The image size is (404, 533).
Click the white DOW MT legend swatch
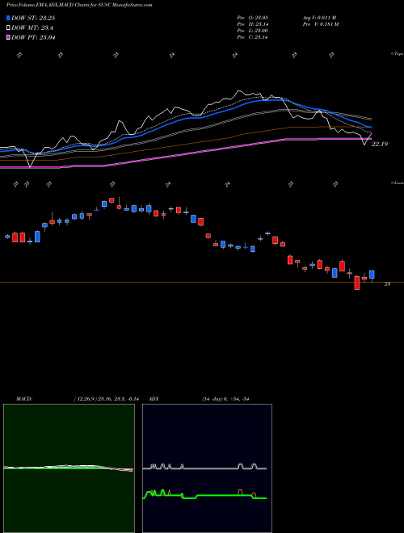point(9,28)
